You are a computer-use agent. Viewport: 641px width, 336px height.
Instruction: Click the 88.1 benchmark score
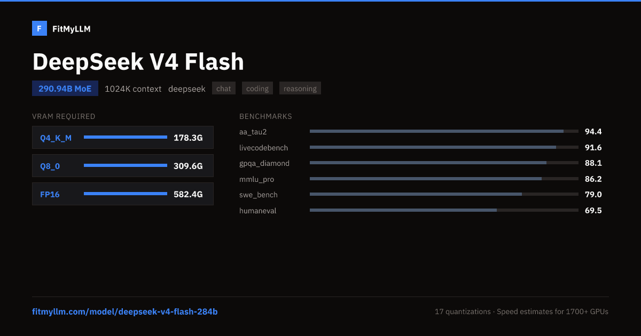point(593,163)
